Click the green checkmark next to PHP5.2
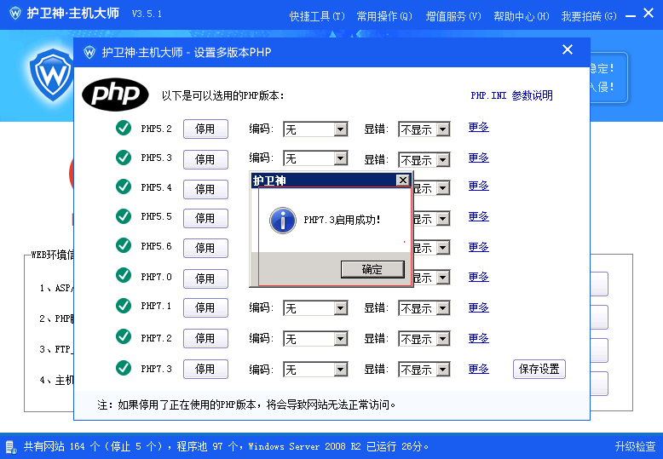This screenshot has height=459, width=663. click(124, 129)
